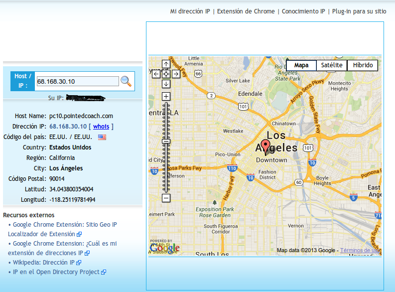The image size is (395, 292).
Task: Click the red location marker on Los Angeles
Action: click(x=265, y=146)
